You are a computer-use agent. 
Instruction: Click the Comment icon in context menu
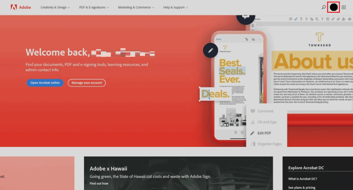coord(253,111)
